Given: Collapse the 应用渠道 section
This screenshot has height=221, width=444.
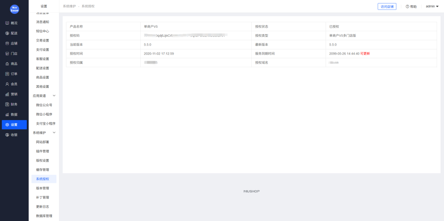Looking at the screenshot, I should pos(54,96).
